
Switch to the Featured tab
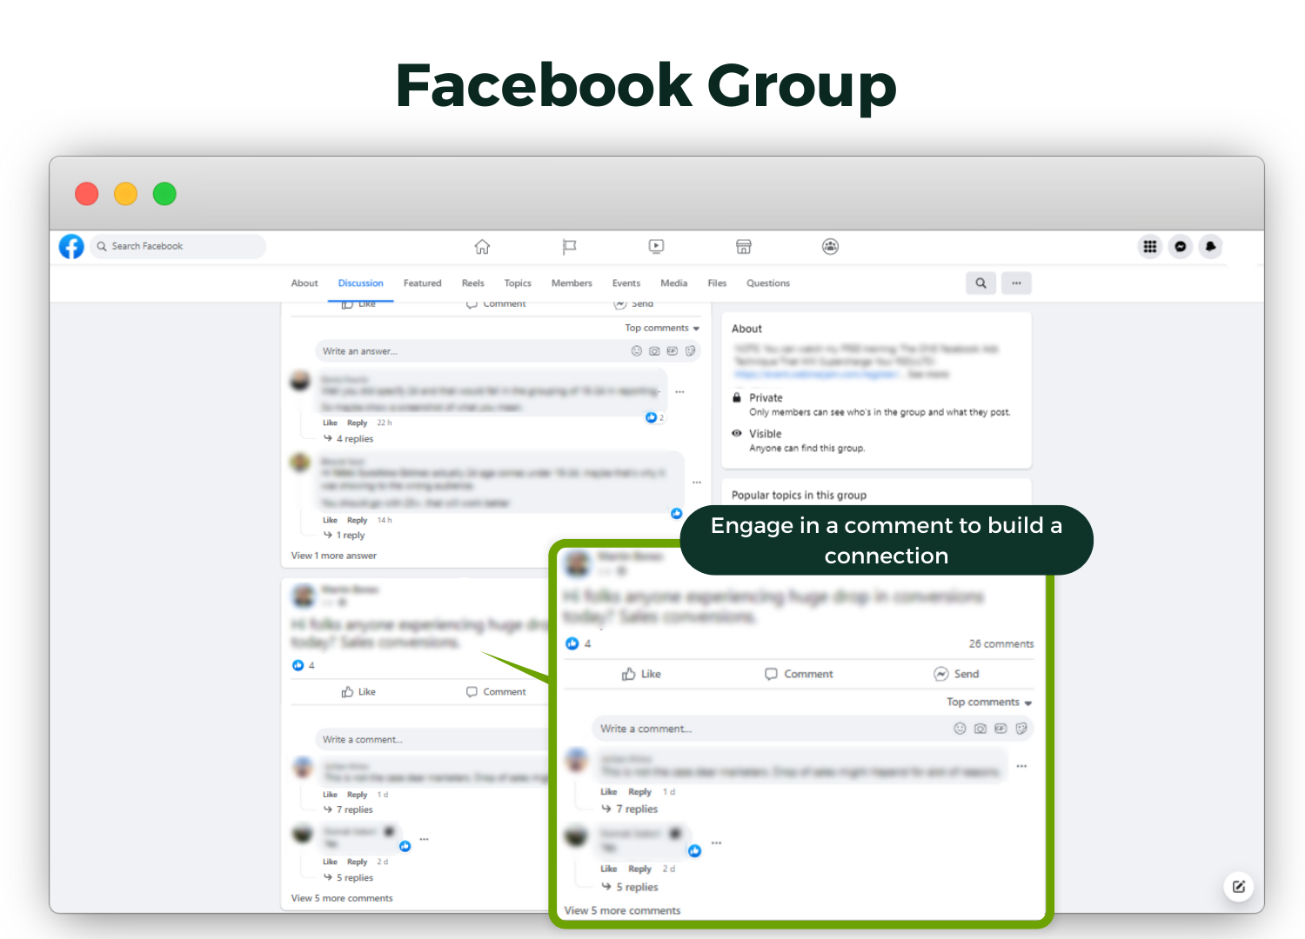pos(422,283)
